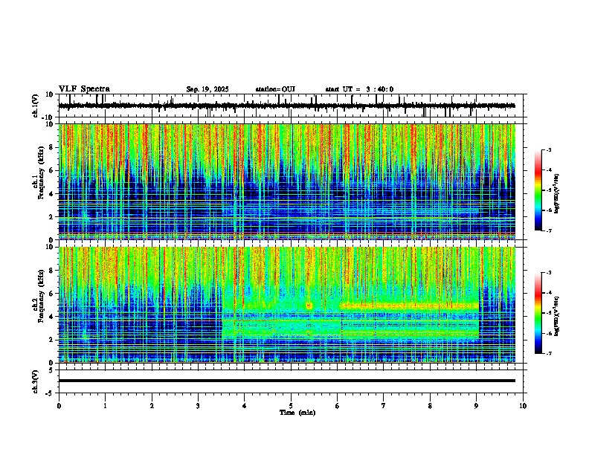Click the "8" tick label on Time axis

pos(430,406)
